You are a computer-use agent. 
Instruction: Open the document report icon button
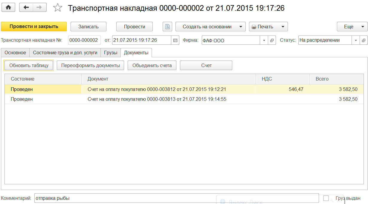tap(167, 27)
